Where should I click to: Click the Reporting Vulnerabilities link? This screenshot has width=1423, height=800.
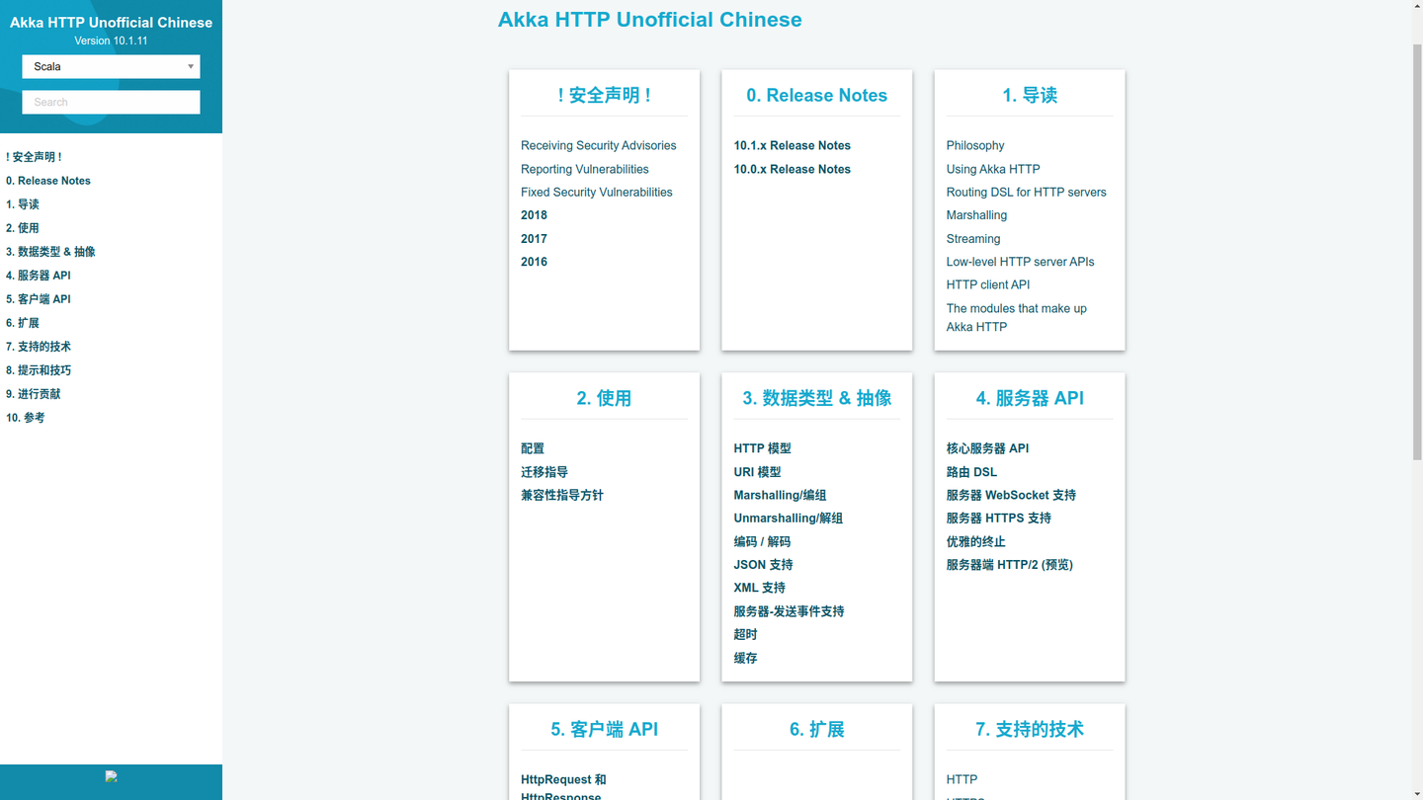coord(584,169)
